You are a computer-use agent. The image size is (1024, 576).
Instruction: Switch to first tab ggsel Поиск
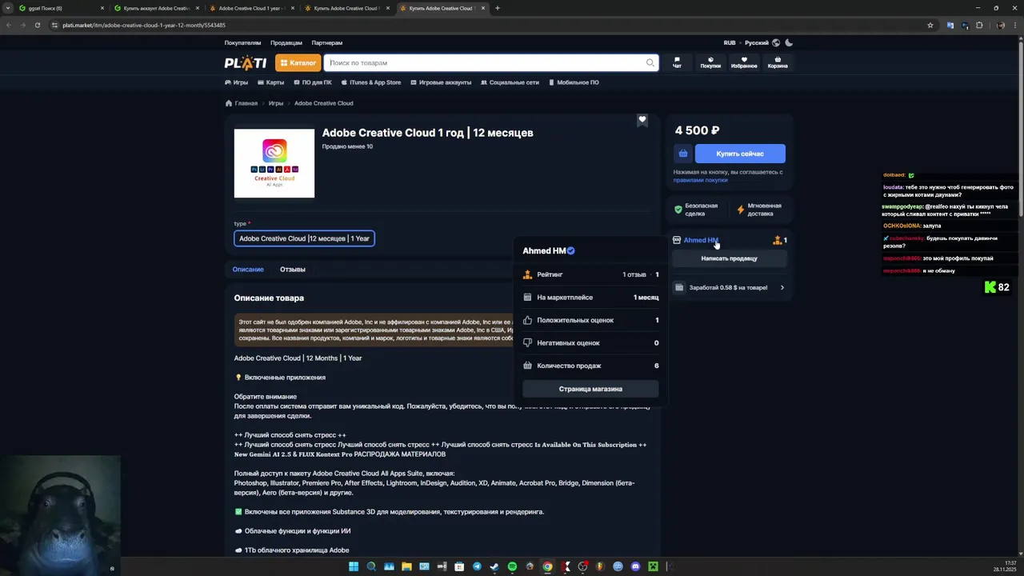point(62,8)
